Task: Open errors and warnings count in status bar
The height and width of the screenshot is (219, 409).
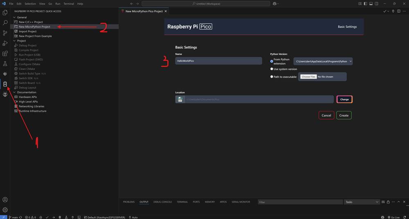Action: click(31, 217)
